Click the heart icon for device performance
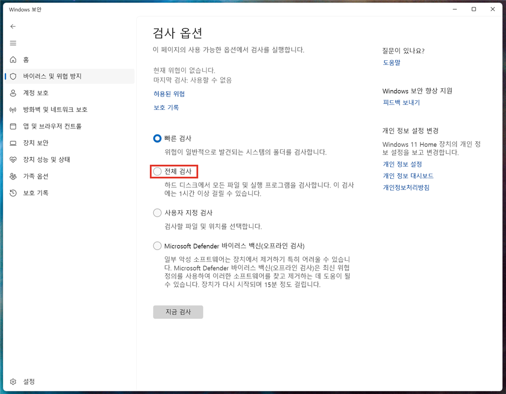This screenshot has height=394, width=506. point(13,160)
